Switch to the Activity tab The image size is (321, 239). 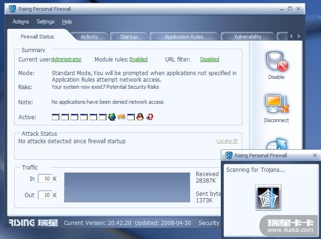coord(89,37)
